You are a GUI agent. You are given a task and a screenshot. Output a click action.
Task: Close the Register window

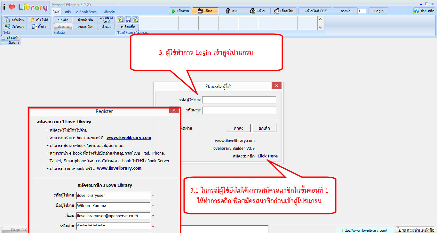point(174,110)
